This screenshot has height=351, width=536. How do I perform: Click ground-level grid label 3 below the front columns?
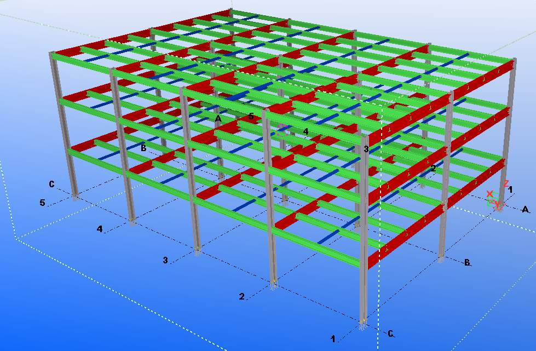coord(165,260)
